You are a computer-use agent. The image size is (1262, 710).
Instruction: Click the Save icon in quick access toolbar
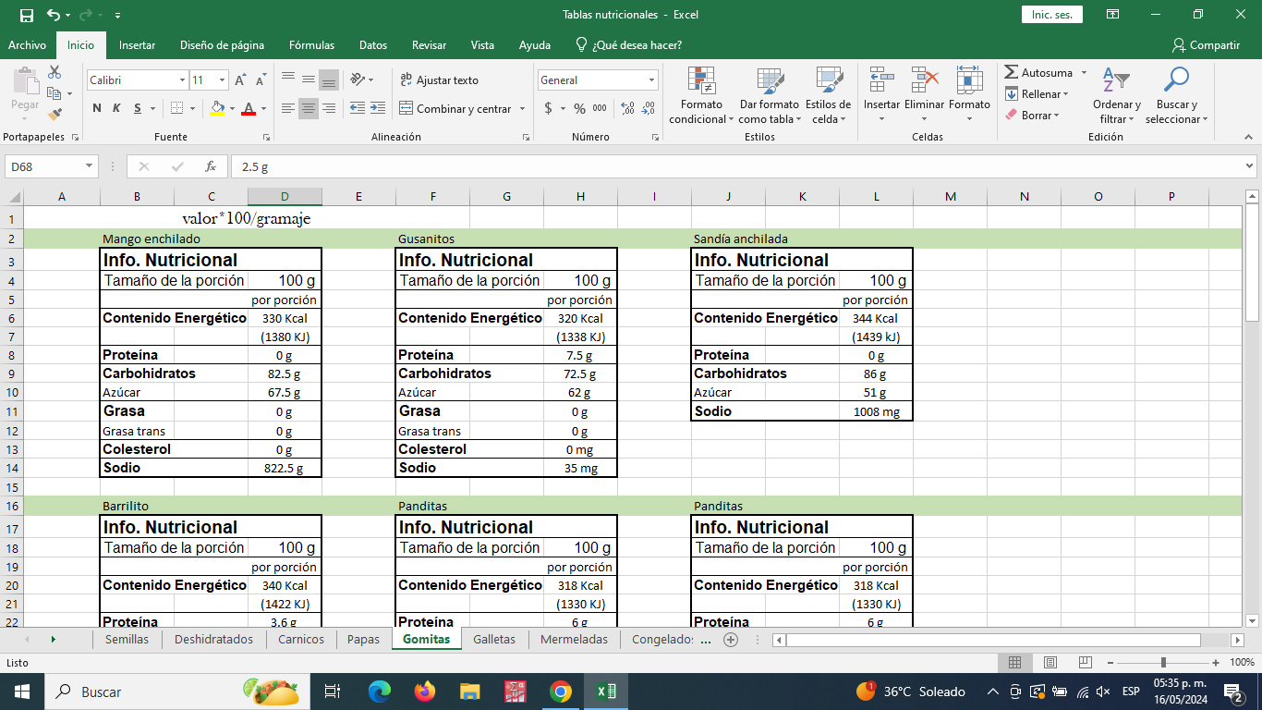pyautogui.click(x=26, y=15)
